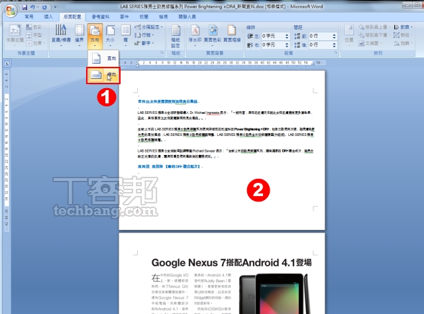Select the 版面配置 tab
Image resolution: width=424 pixels, height=314 pixels.
pyautogui.click(x=72, y=17)
